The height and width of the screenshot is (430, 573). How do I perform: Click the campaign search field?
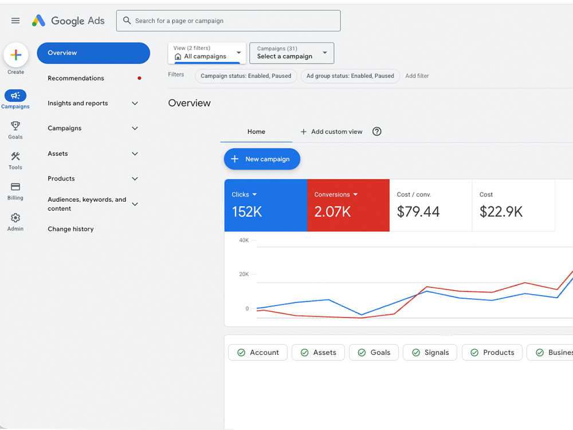pos(229,21)
